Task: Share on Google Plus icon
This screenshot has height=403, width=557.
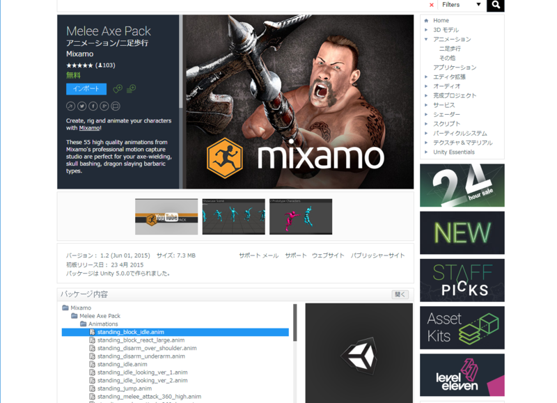Action: 104,106
